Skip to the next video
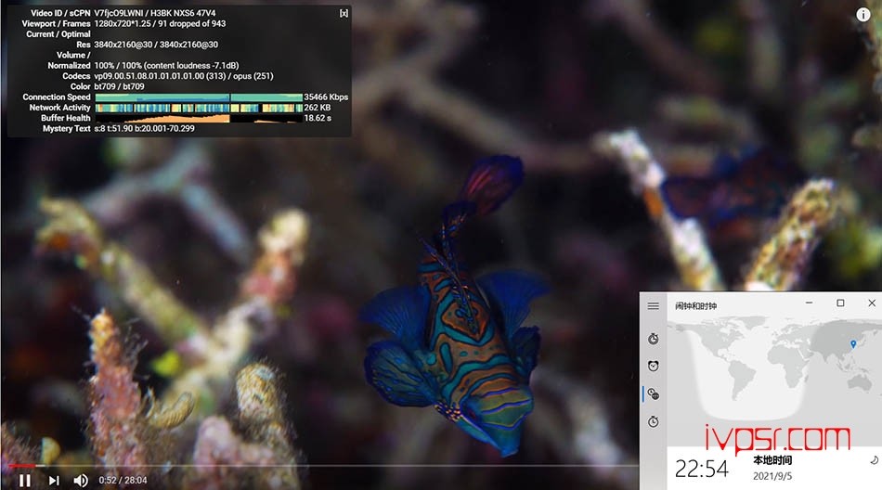Image resolution: width=882 pixels, height=490 pixels. 54,481
